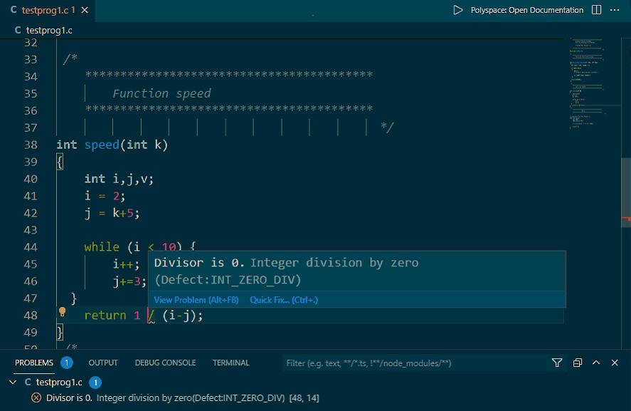Image resolution: width=631 pixels, height=411 pixels.
Task: Click the Run play icon above the editor
Action: pyautogui.click(x=458, y=10)
